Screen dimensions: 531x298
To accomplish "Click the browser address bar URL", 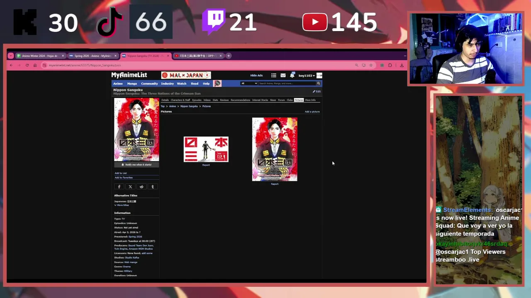I will [x=85, y=65].
